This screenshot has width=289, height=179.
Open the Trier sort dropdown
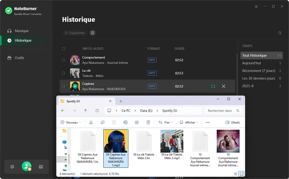tap(167, 122)
